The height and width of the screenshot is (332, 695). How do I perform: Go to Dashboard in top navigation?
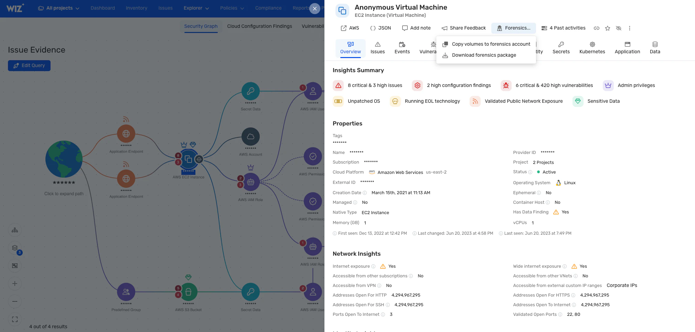pos(103,8)
